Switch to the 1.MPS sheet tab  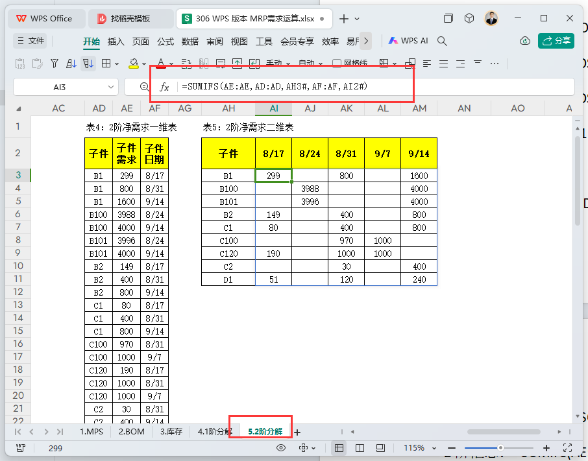coord(92,432)
